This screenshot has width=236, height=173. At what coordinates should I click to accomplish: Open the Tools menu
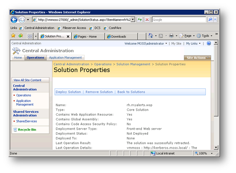click(204, 36)
